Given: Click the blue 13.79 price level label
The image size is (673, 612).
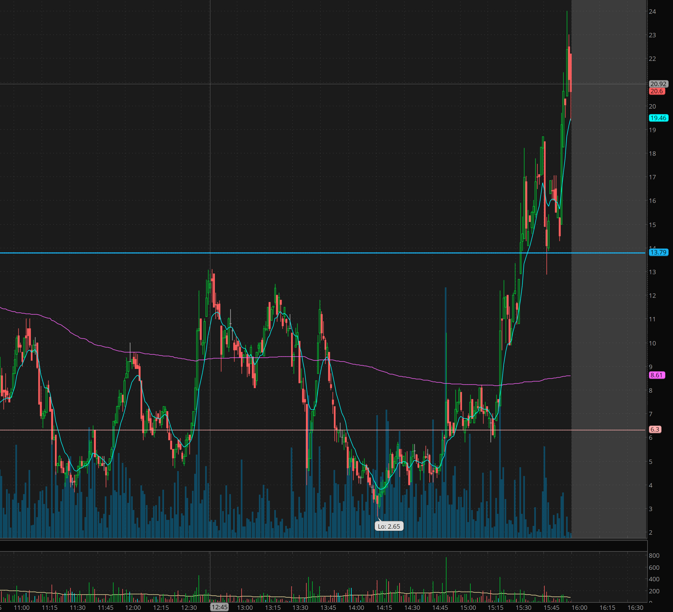Looking at the screenshot, I should 658,252.
